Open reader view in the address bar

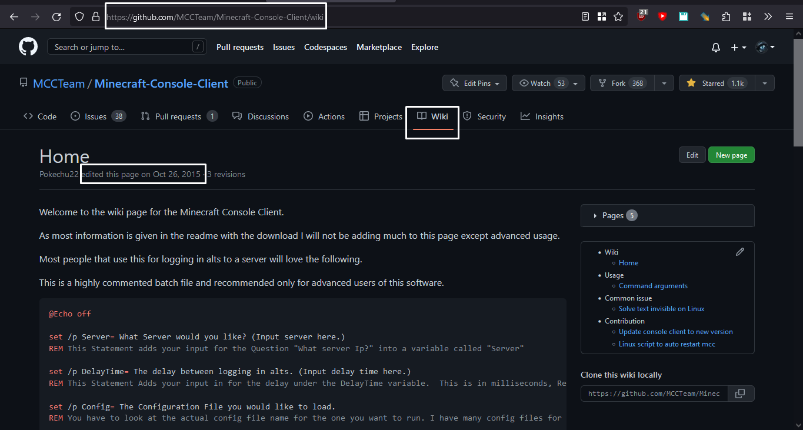click(x=585, y=16)
